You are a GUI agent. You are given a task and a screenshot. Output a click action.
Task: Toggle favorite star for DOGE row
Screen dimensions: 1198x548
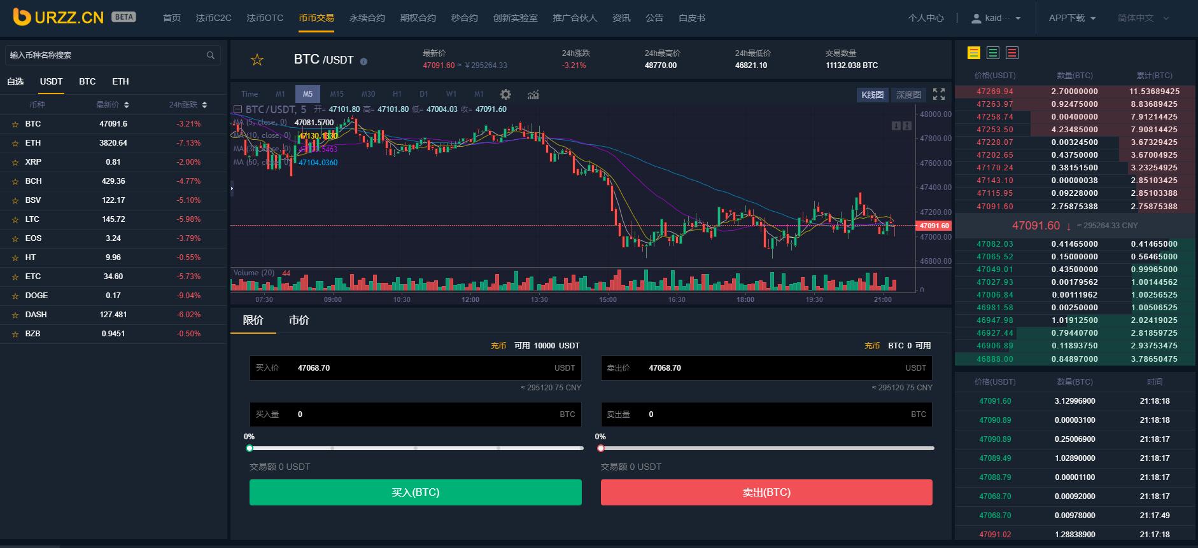tap(15, 296)
